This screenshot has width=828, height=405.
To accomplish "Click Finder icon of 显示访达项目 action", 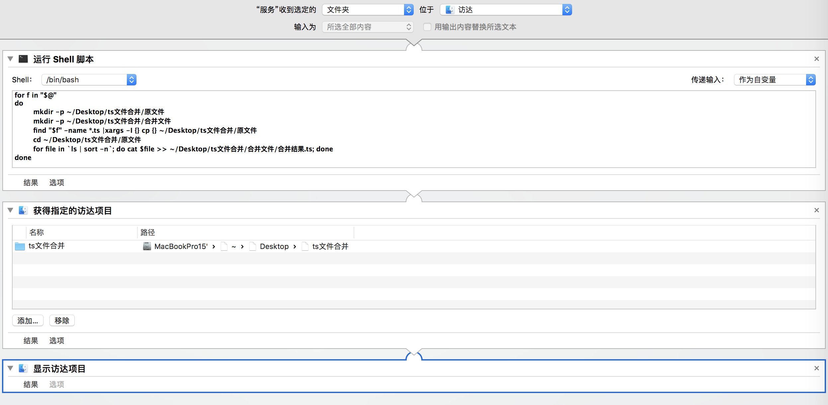I will (x=23, y=368).
